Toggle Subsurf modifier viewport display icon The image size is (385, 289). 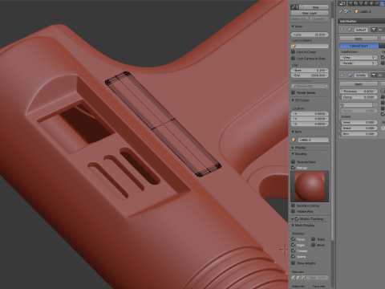pos(380,30)
